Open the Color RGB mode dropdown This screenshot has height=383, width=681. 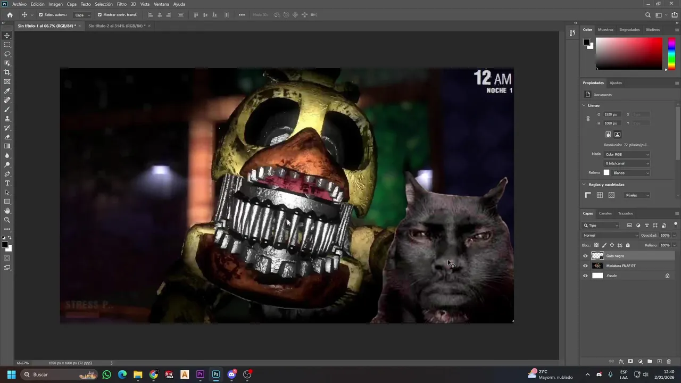click(x=627, y=154)
